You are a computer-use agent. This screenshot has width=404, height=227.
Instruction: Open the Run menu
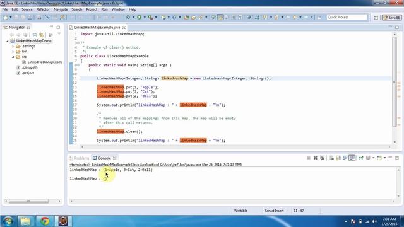tap(104, 9)
